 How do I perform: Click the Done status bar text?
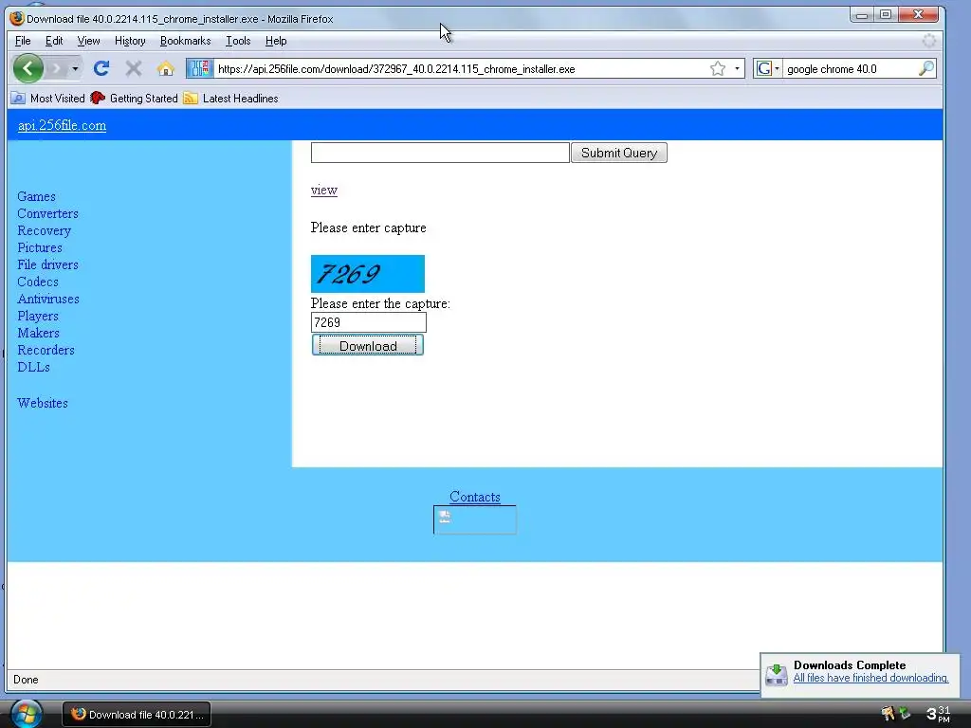[26, 680]
